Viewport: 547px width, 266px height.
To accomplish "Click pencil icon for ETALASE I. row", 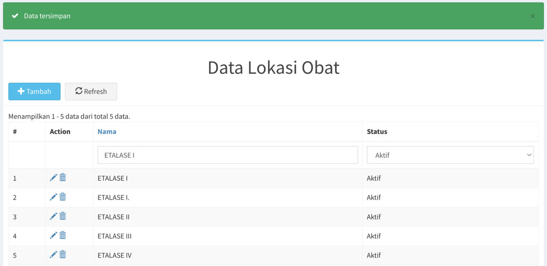I will coord(53,197).
